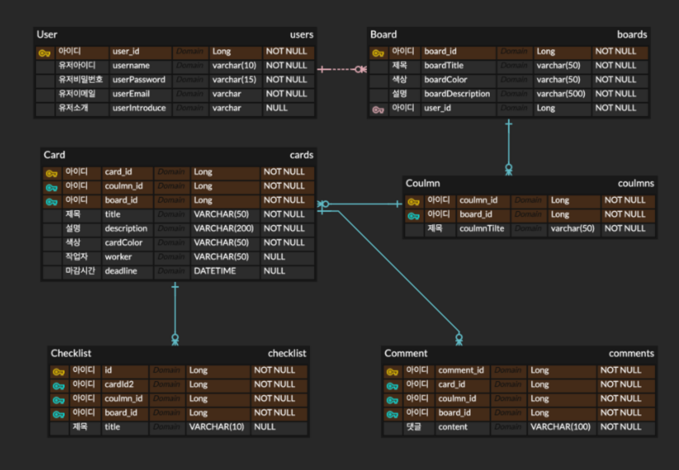Click the teal key icon beside board_id in Coulmn table
Viewport: 679px width, 470px height.
(x=414, y=216)
